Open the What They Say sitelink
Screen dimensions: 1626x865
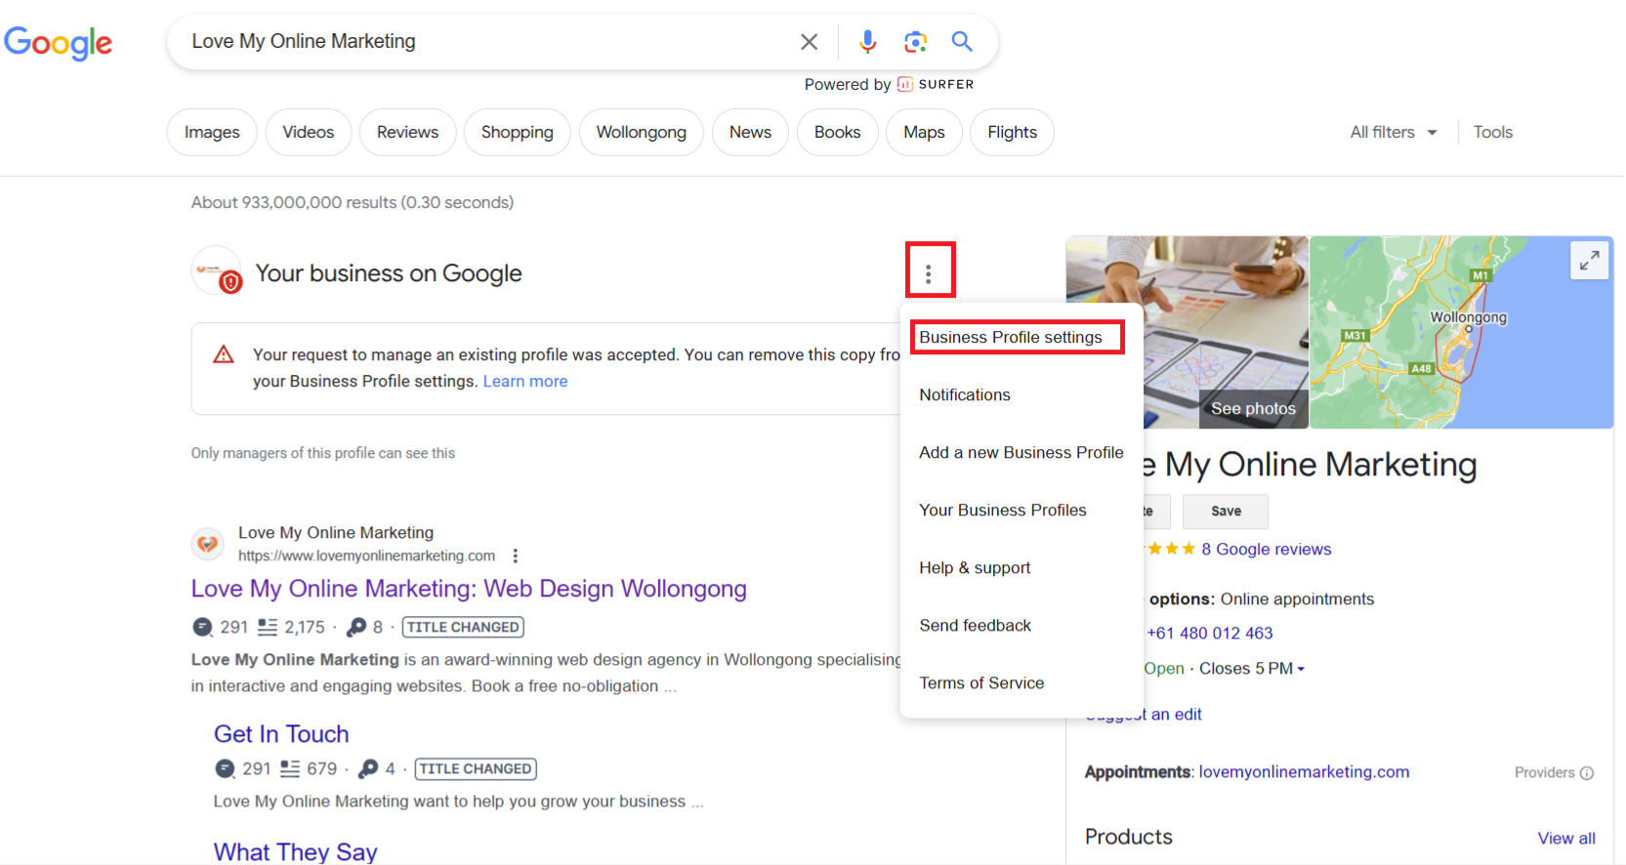coord(296,851)
